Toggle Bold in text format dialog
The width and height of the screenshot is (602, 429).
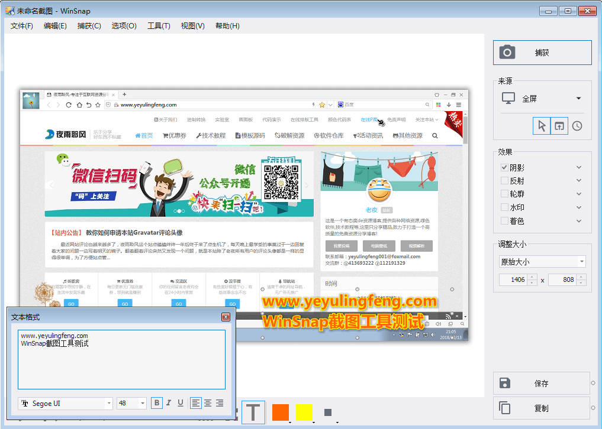157,403
